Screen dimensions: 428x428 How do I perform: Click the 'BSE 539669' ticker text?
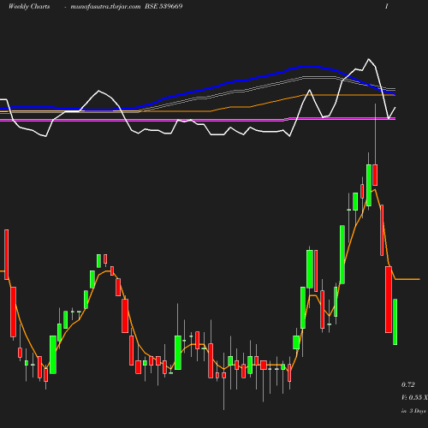click(x=163, y=6)
